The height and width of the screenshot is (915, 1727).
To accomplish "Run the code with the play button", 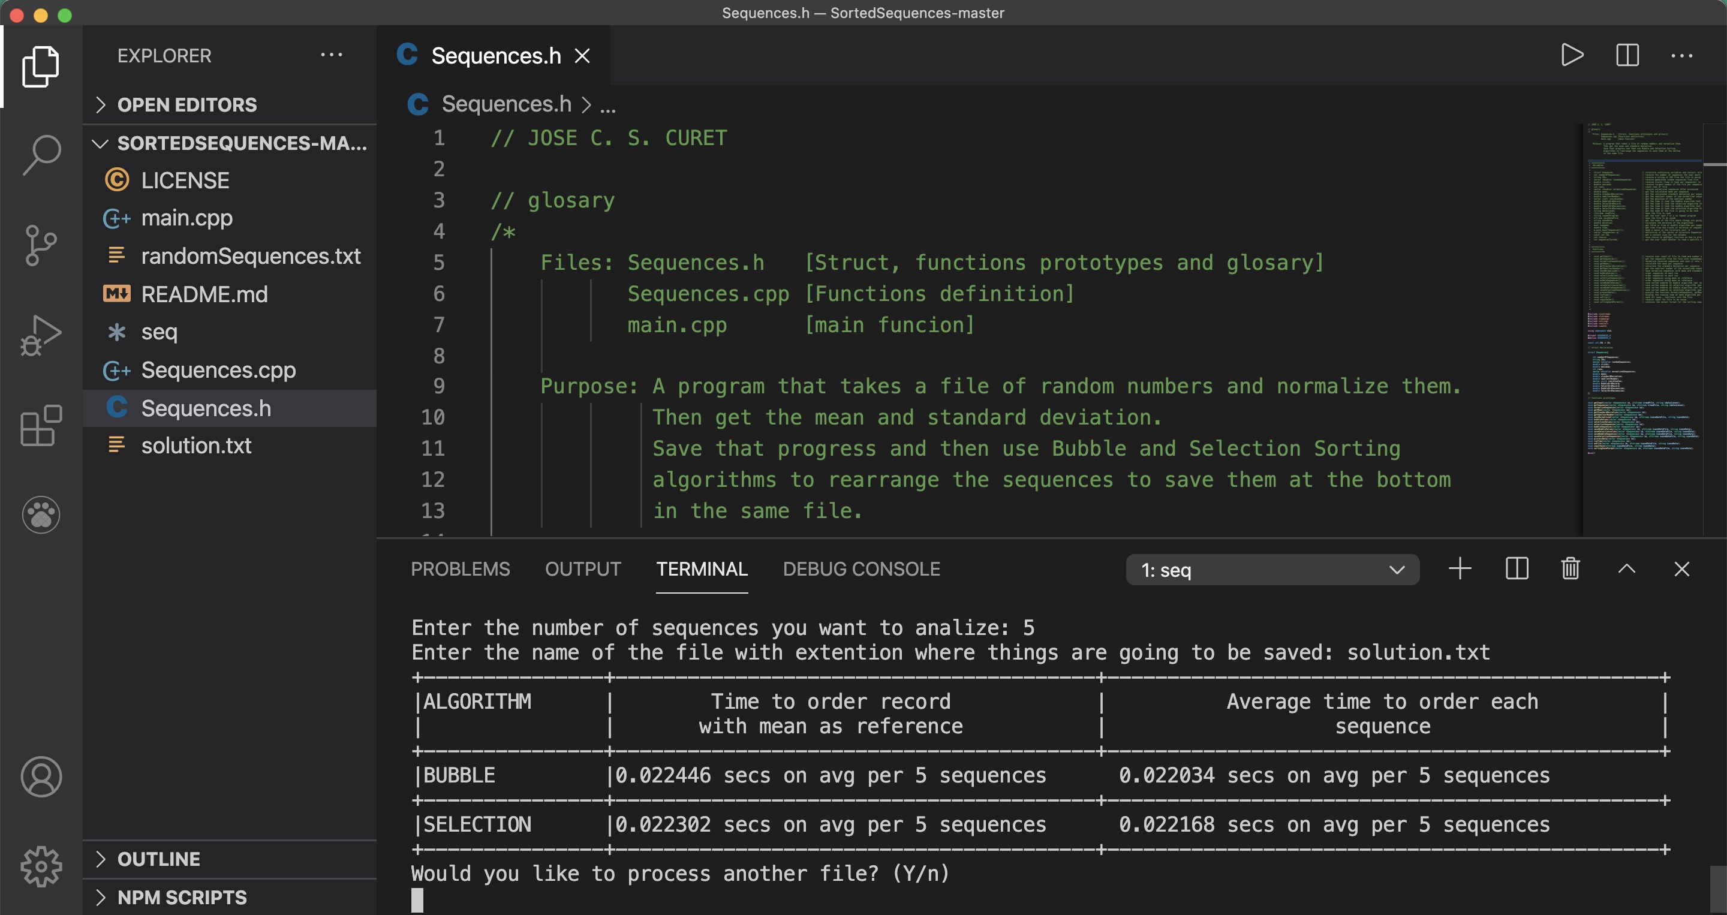I will coord(1572,56).
